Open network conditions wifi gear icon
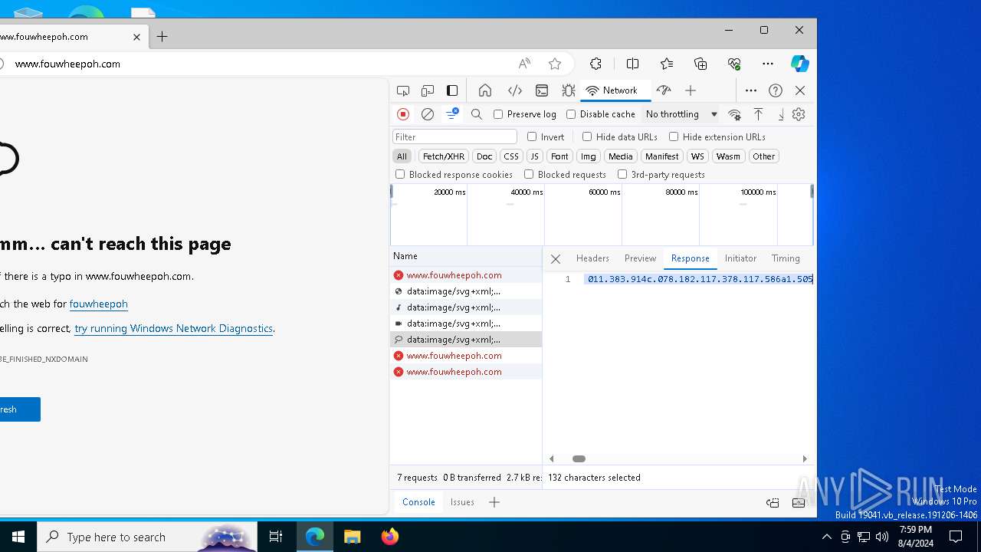981x552 pixels. tap(734, 114)
